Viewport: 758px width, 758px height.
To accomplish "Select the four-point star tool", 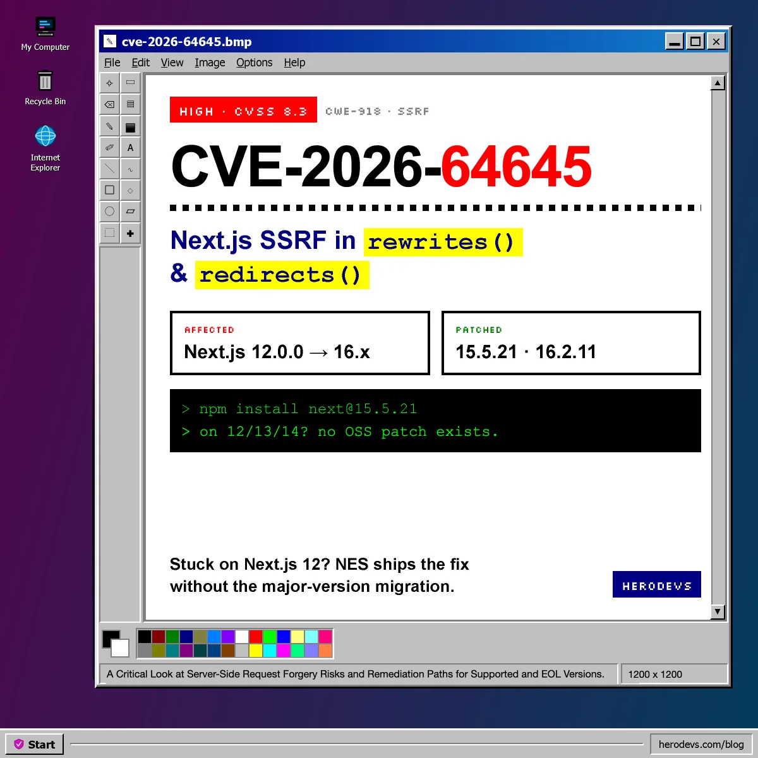I will (x=110, y=83).
